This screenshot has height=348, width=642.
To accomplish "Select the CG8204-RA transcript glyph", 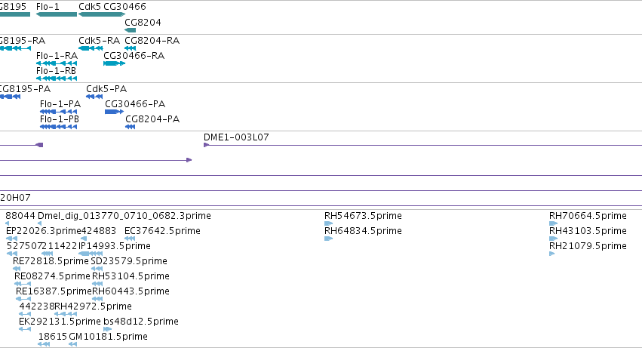I will pyautogui.click(x=131, y=48).
